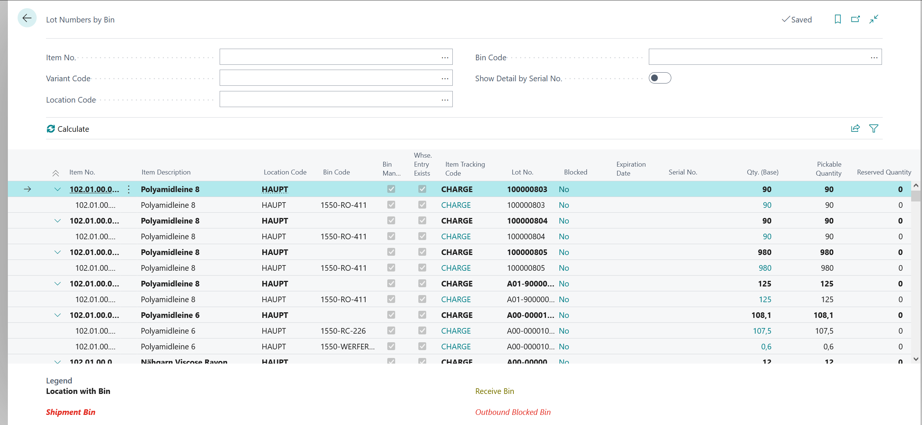Collapse the lot 100000804 group
Viewport: 922px width, 425px height.
(x=57, y=221)
